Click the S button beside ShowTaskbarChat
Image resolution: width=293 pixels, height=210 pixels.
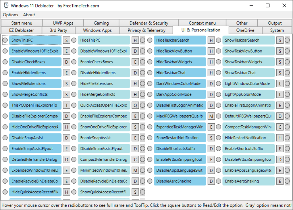pyautogui.click(x=280, y=73)
